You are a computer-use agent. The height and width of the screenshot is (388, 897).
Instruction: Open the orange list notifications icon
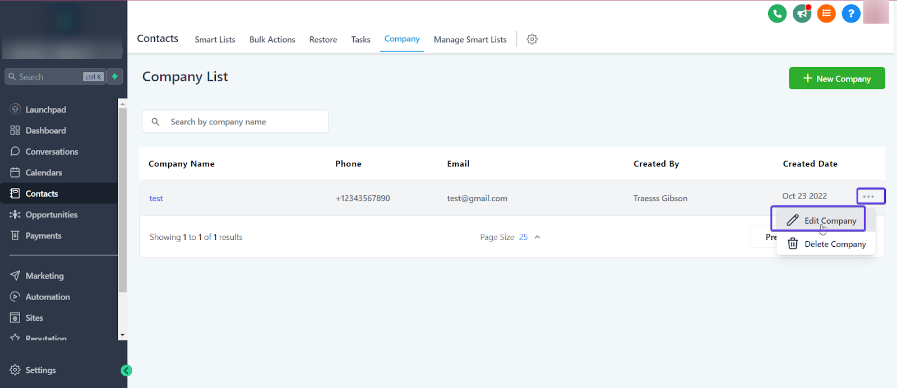pos(826,13)
